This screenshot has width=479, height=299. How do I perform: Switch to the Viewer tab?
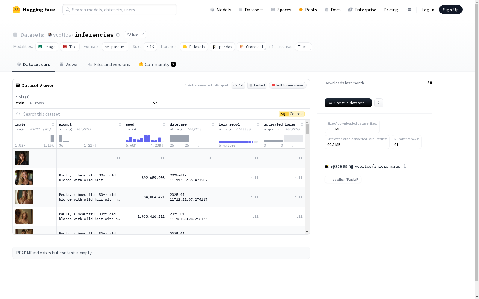point(69,64)
